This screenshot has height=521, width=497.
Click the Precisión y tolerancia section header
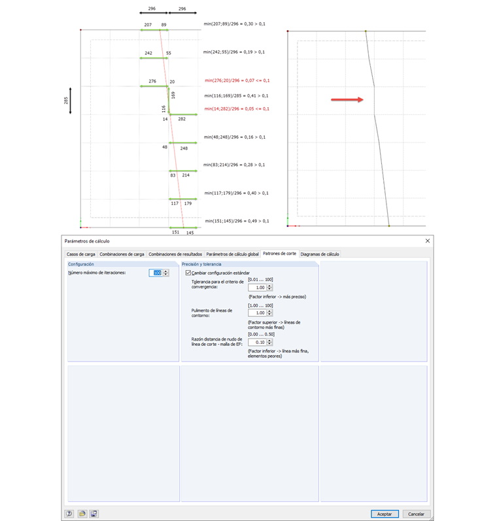(249, 264)
